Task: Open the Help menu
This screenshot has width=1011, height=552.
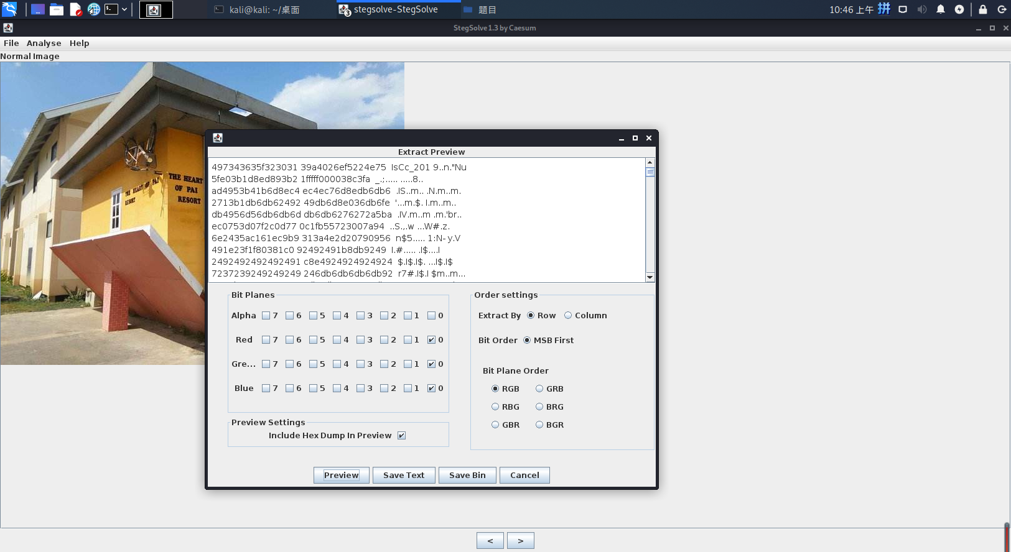Action: click(79, 43)
